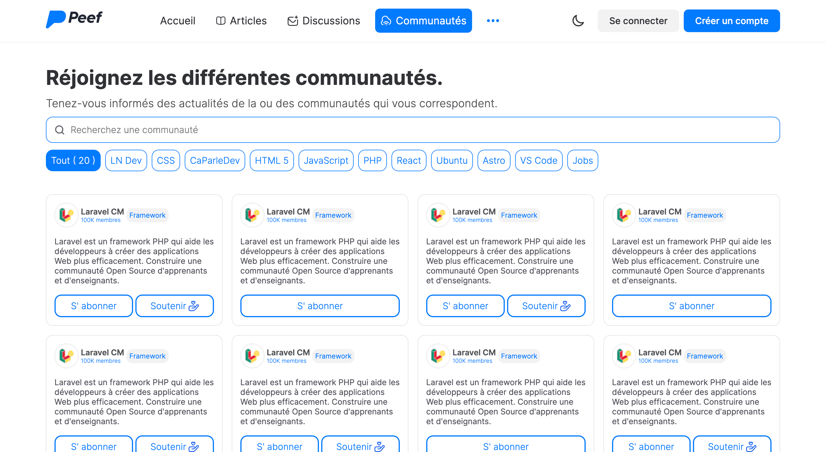Open the three-dots more menu
The width and height of the screenshot is (826, 452).
(x=492, y=21)
